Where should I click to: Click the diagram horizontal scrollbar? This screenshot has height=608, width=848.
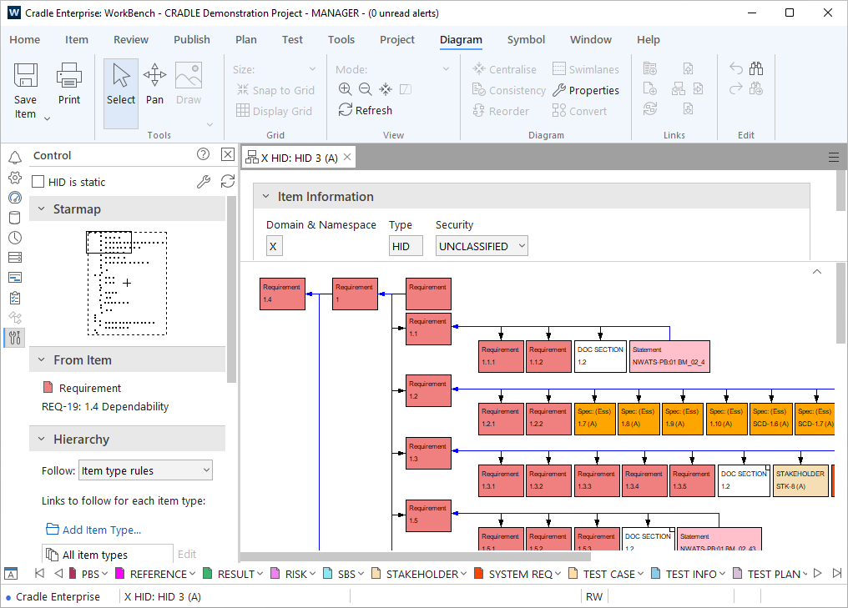coord(416,556)
